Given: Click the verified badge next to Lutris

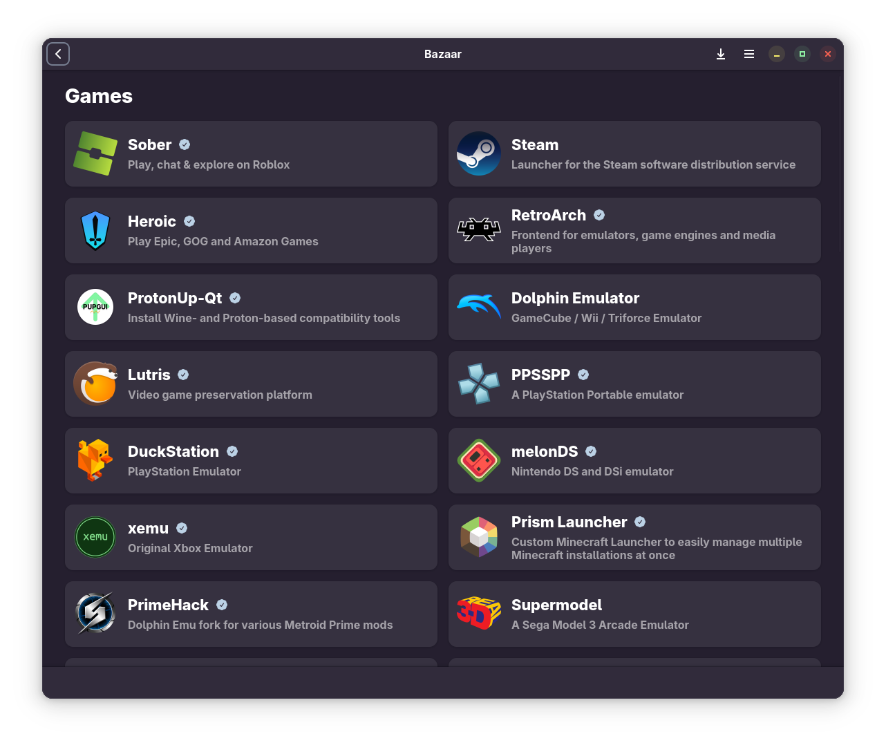Looking at the screenshot, I should coord(183,375).
